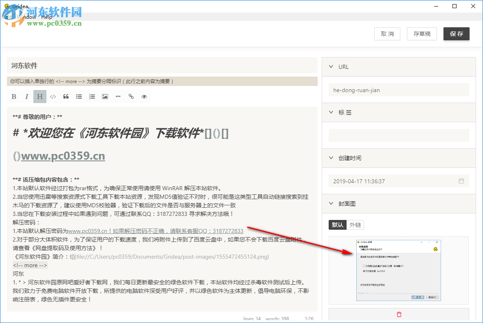
Task: Insert the more summary separator
Action: tap(118, 97)
